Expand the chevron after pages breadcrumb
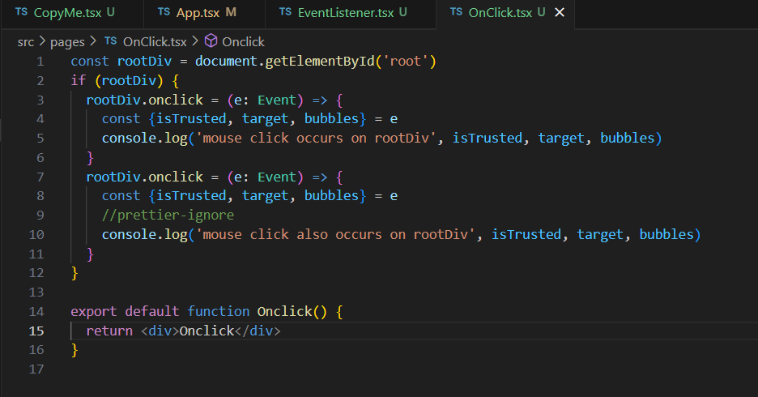The width and height of the screenshot is (758, 397). pos(93,41)
